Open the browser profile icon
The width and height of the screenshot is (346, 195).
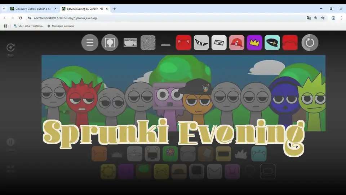point(333,18)
